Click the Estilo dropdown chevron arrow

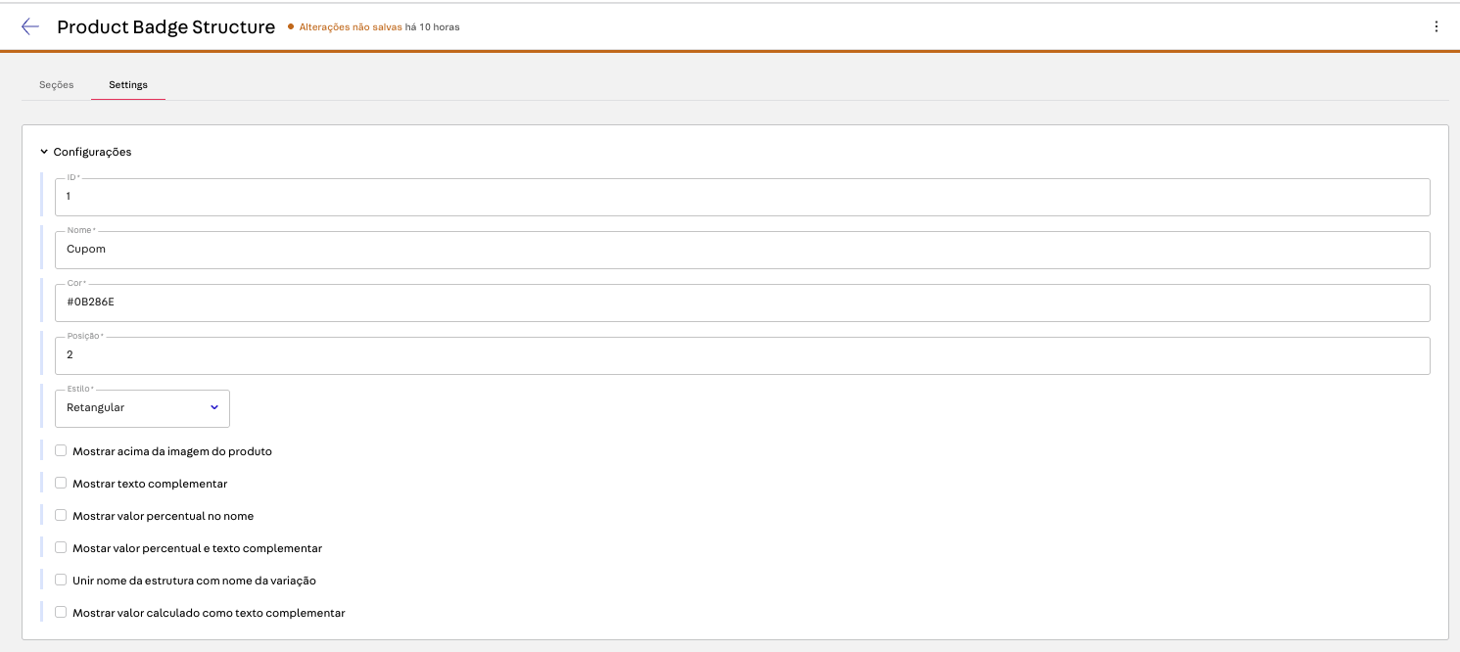(x=214, y=408)
